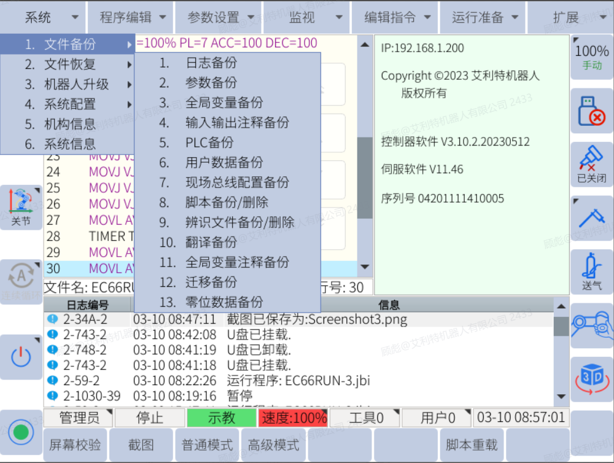Click the log list scrollbar down arrow

561,397
